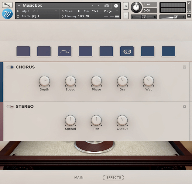Mute the instrument with M button

(x=126, y=15)
